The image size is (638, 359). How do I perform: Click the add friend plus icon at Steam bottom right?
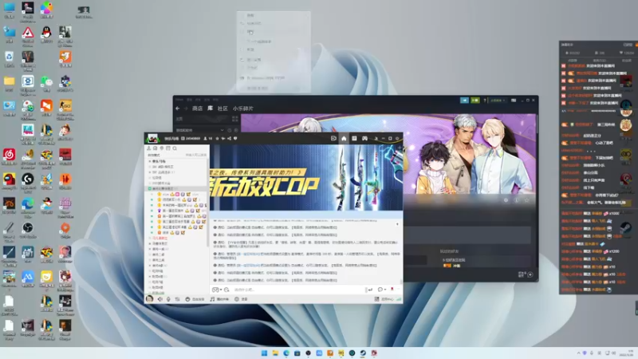click(x=530, y=274)
